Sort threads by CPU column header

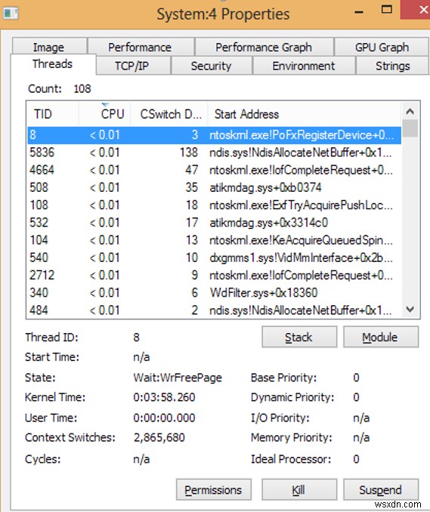pos(104,114)
